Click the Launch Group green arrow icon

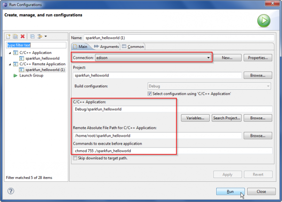click(x=16, y=76)
